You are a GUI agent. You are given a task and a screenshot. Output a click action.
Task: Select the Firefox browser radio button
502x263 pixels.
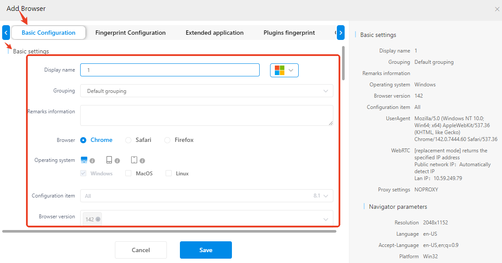point(167,140)
